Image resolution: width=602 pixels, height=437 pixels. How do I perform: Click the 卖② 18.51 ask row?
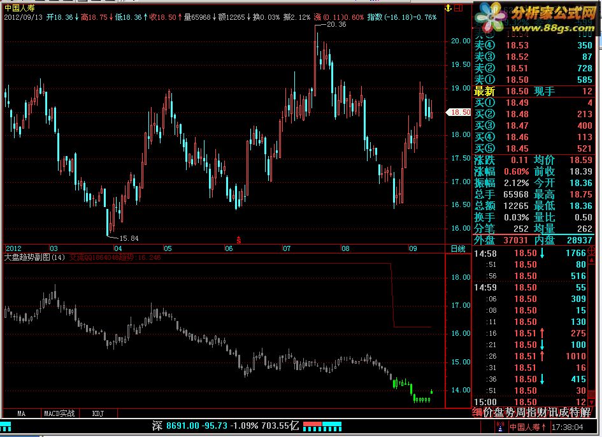(x=533, y=68)
